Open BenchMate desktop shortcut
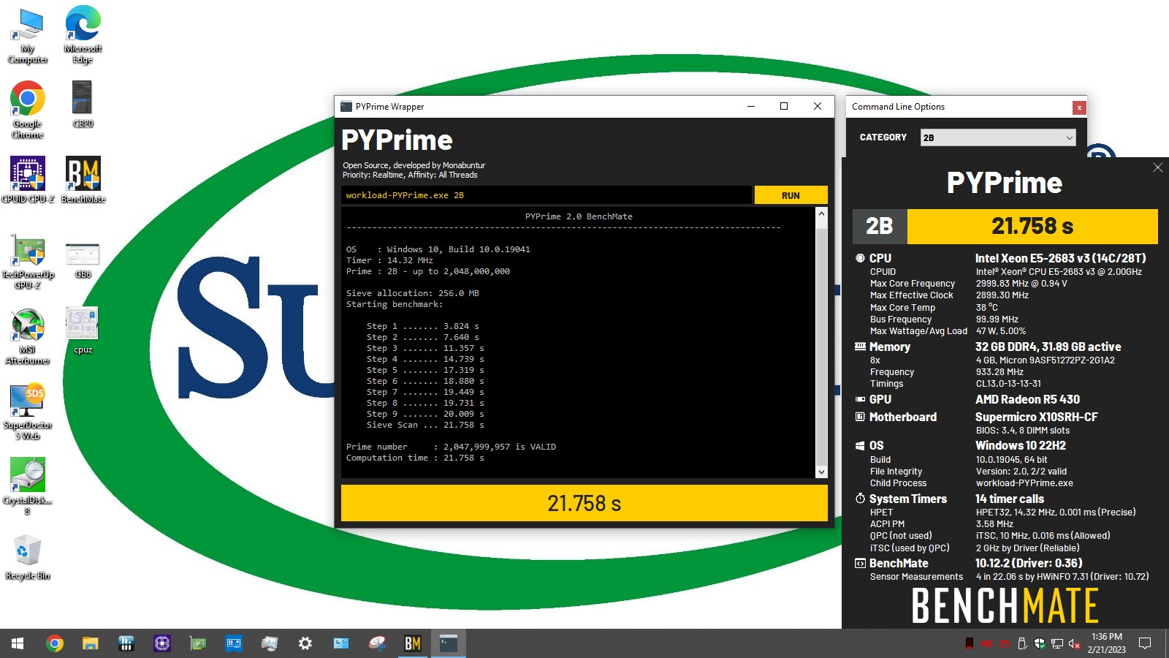The image size is (1169, 658). 83,180
